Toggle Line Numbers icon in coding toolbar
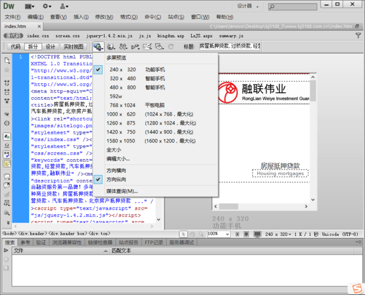This screenshot has width=365, height=295. (x=7, y=136)
